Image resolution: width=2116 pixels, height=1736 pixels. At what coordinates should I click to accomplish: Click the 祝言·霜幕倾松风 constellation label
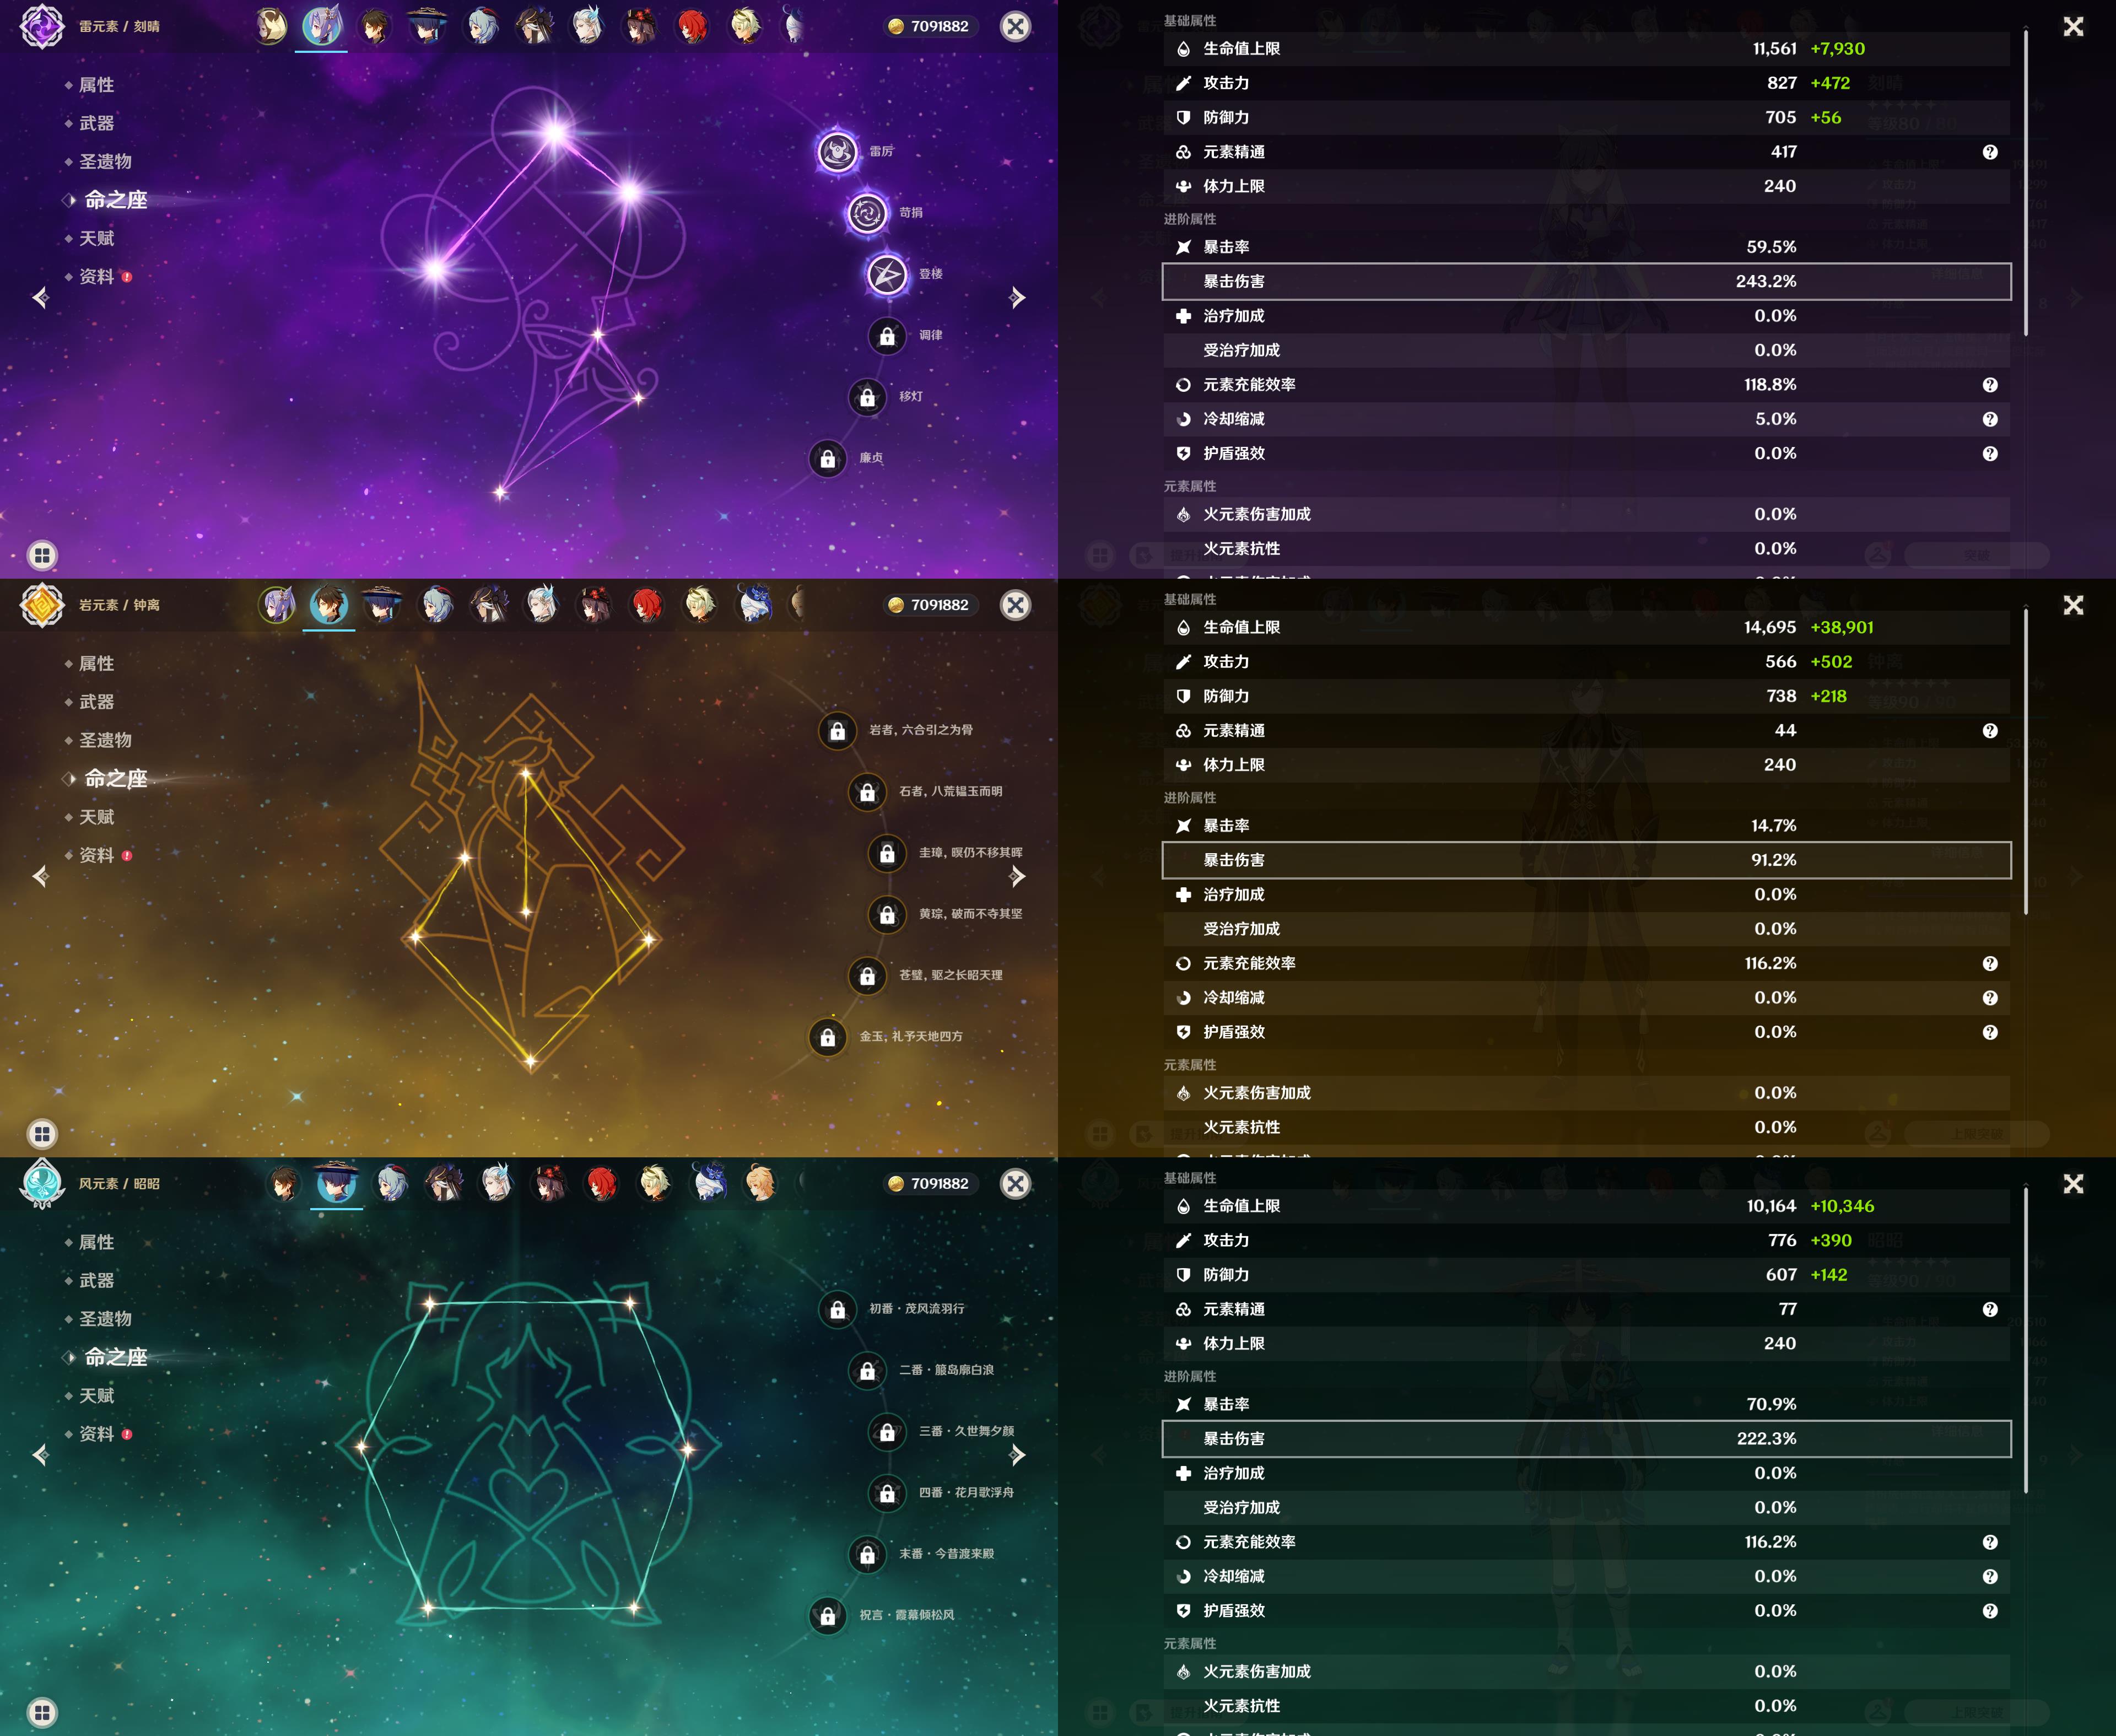[907, 1615]
